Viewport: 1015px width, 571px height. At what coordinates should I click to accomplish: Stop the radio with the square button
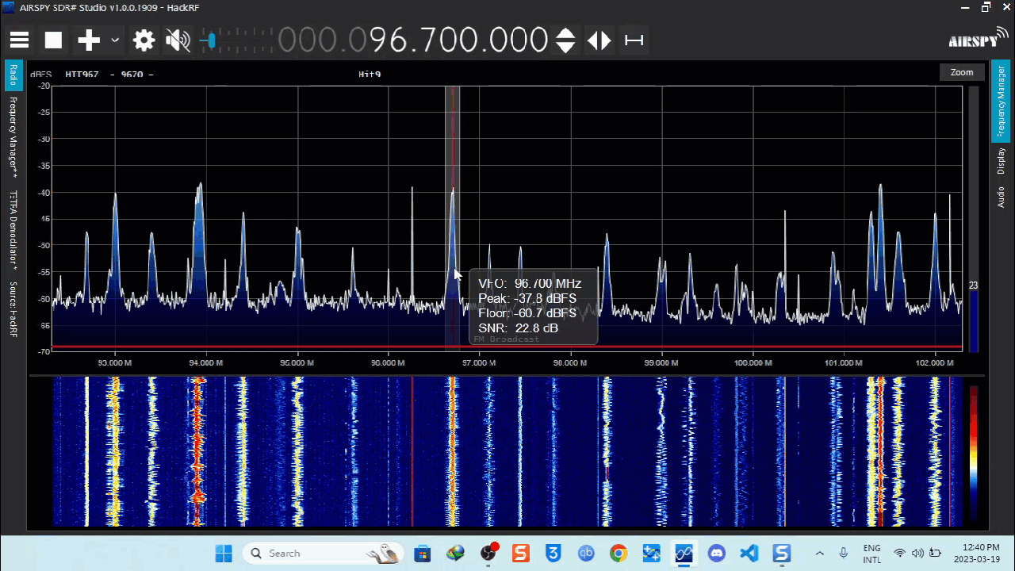coord(53,40)
